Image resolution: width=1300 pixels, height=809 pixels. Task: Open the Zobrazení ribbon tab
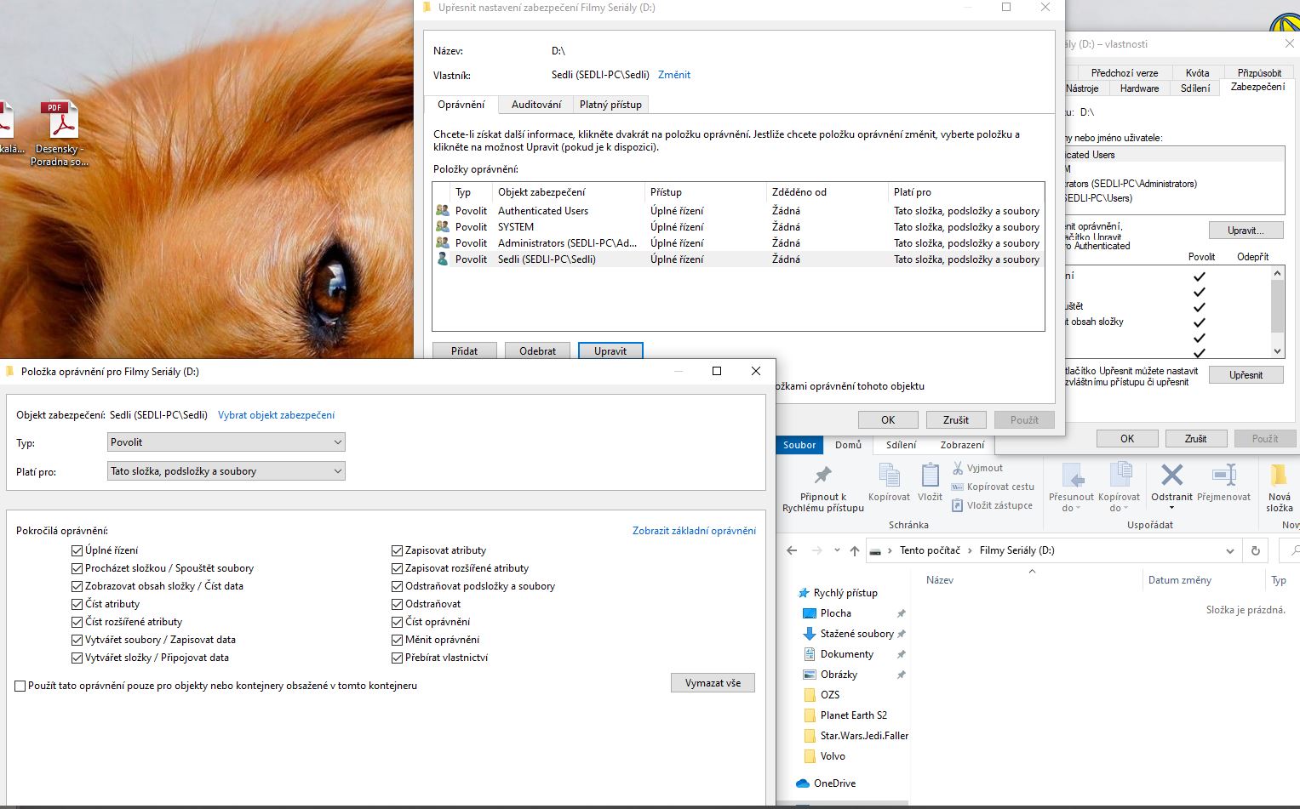tap(962, 445)
